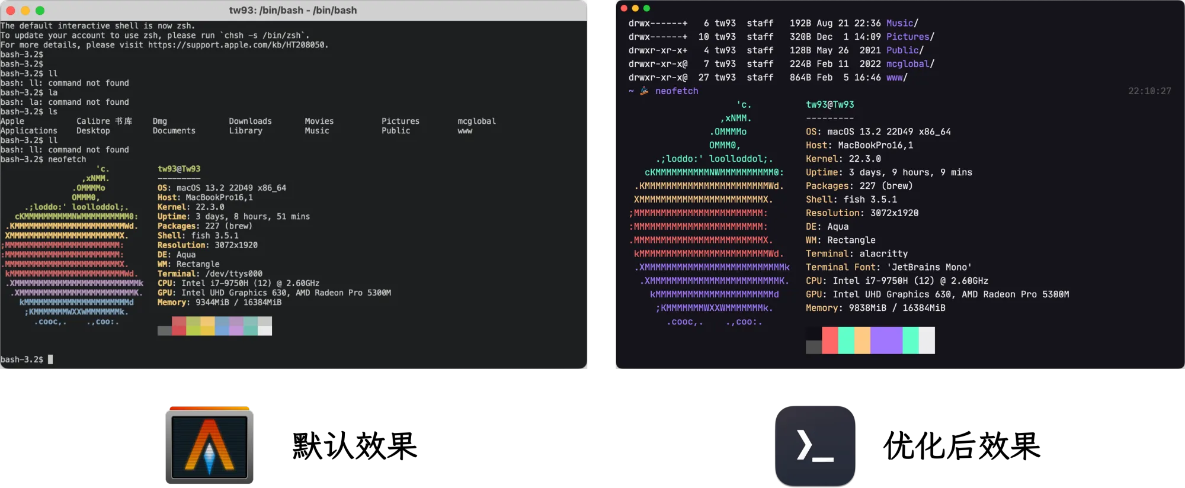The image size is (1185, 488).
Task: Click the dark terminal prompt app icon
Action: point(815,445)
